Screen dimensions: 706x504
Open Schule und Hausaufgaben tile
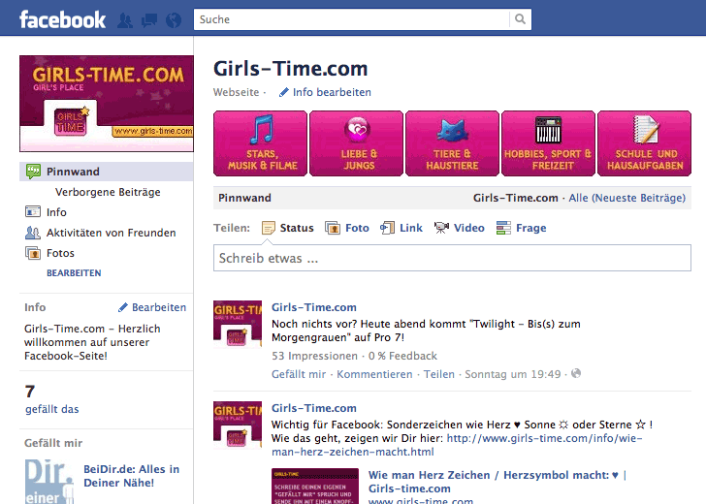click(645, 143)
